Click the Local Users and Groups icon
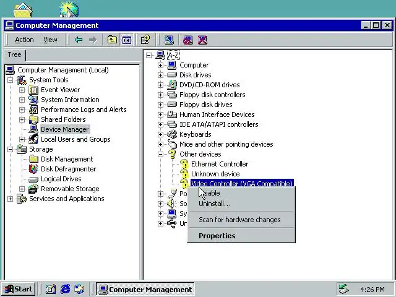This screenshot has height=297, width=396. (33, 139)
